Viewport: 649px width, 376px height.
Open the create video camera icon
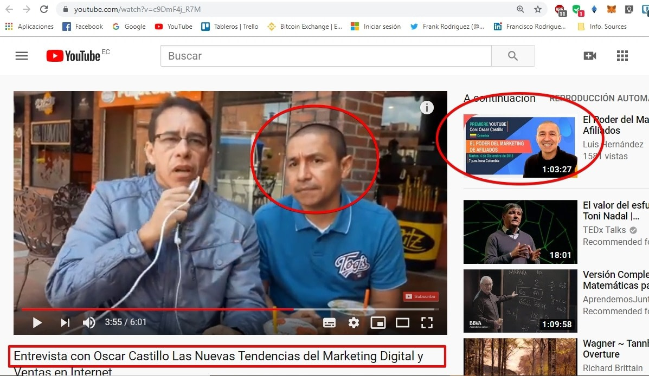coord(590,56)
